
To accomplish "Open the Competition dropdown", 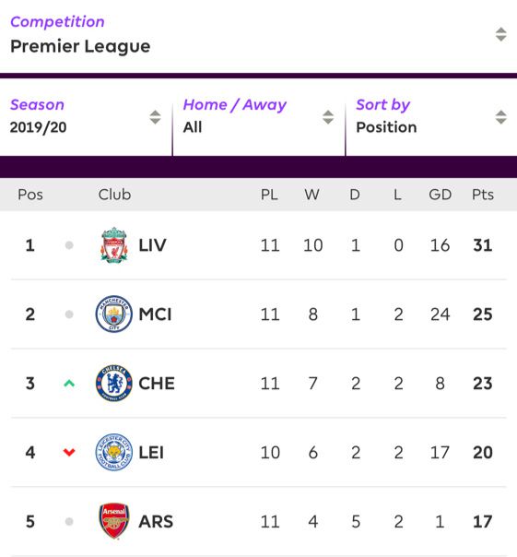I will [x=258, y=35].
